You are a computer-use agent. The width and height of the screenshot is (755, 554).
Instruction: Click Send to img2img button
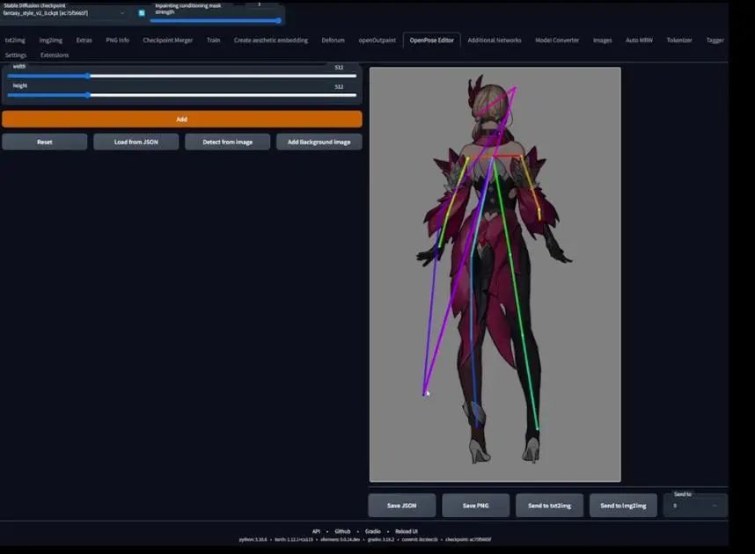click(x=623, y=506)
